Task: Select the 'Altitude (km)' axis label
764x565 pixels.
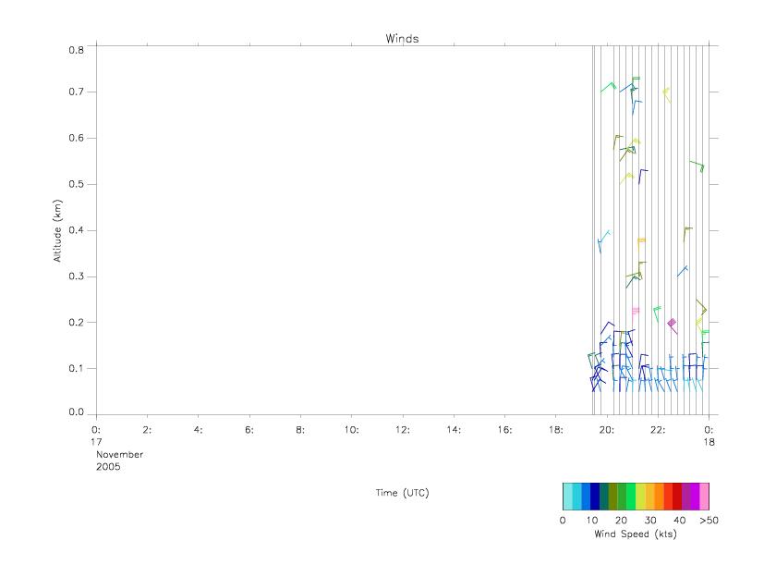Action: coord(57,231)
